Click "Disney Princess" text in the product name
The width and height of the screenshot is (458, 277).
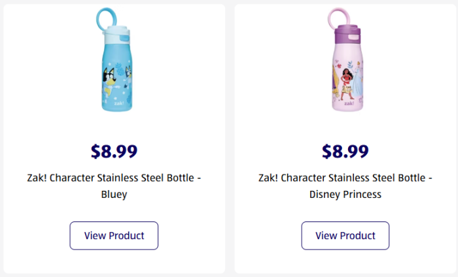(x=345, y=194)
